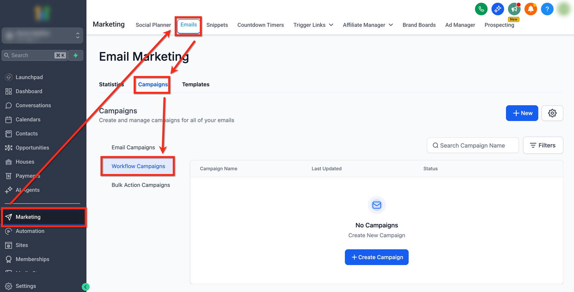574x292 pixels.
Task: Select Bulk Action Campaigns category
Action: (x=141, y=185)
